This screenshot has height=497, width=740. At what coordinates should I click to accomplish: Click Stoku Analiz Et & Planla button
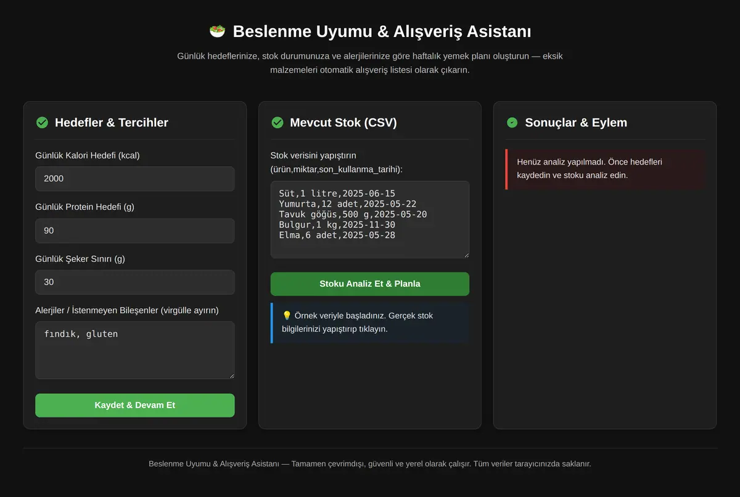370,284
